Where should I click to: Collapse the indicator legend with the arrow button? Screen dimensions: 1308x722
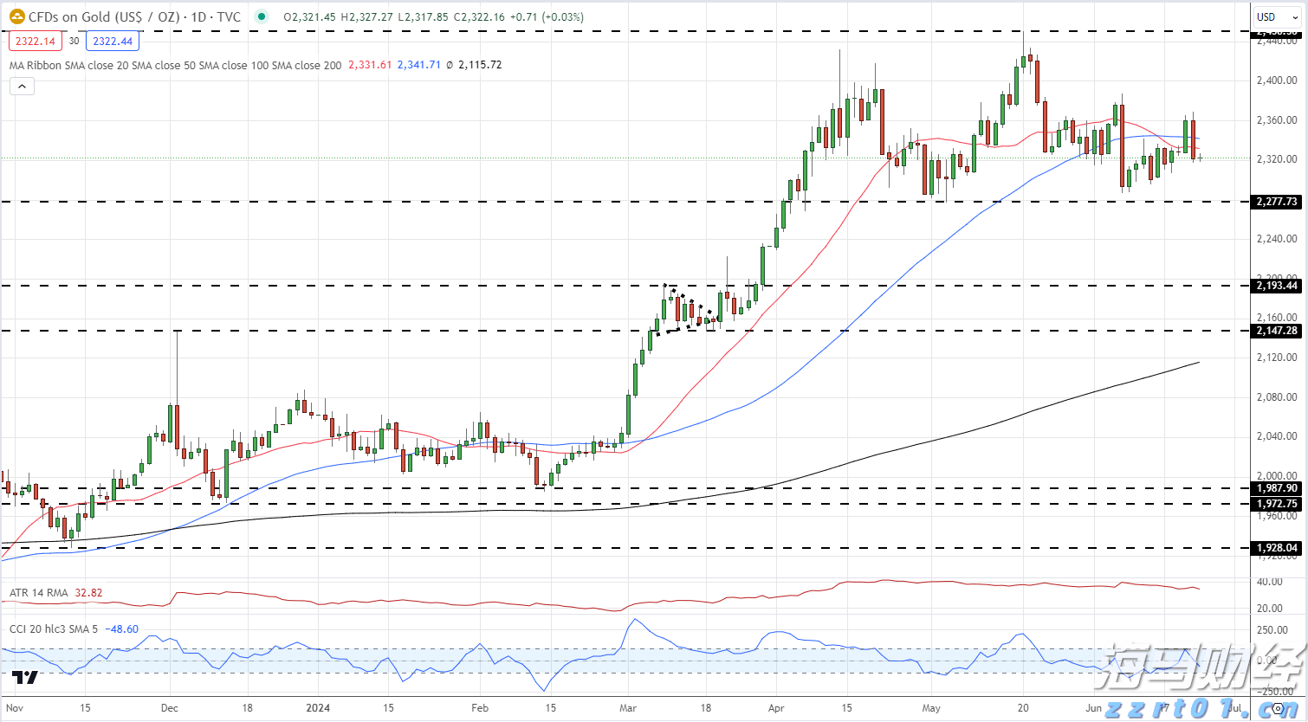pos(22,86)
